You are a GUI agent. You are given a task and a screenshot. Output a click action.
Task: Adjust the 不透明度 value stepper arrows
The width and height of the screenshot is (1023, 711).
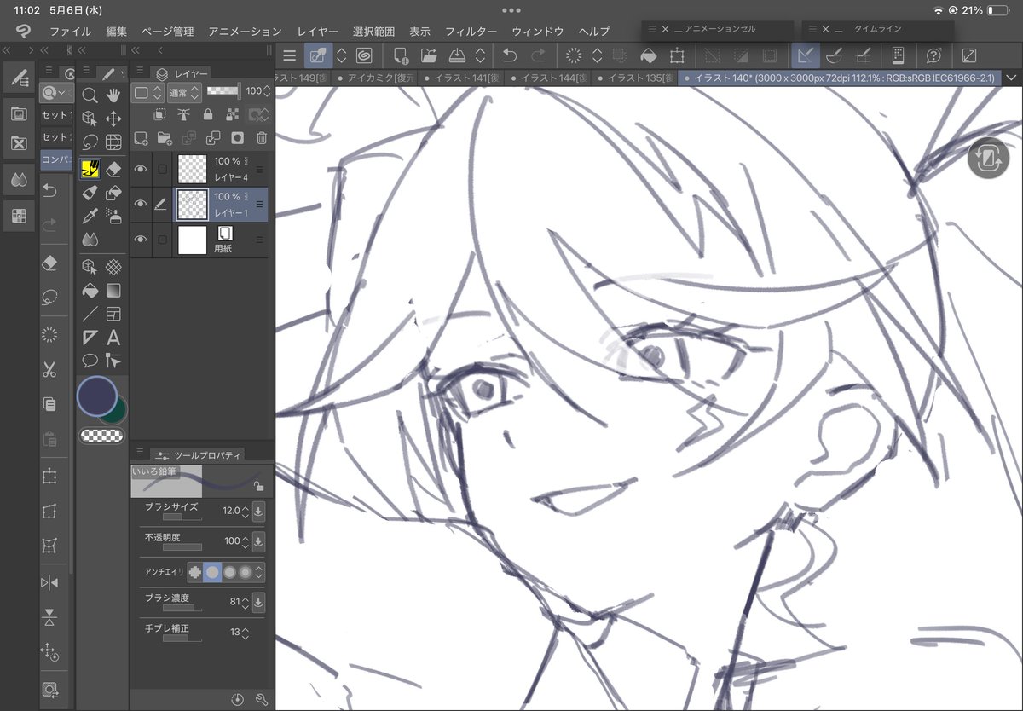point(246,541)
